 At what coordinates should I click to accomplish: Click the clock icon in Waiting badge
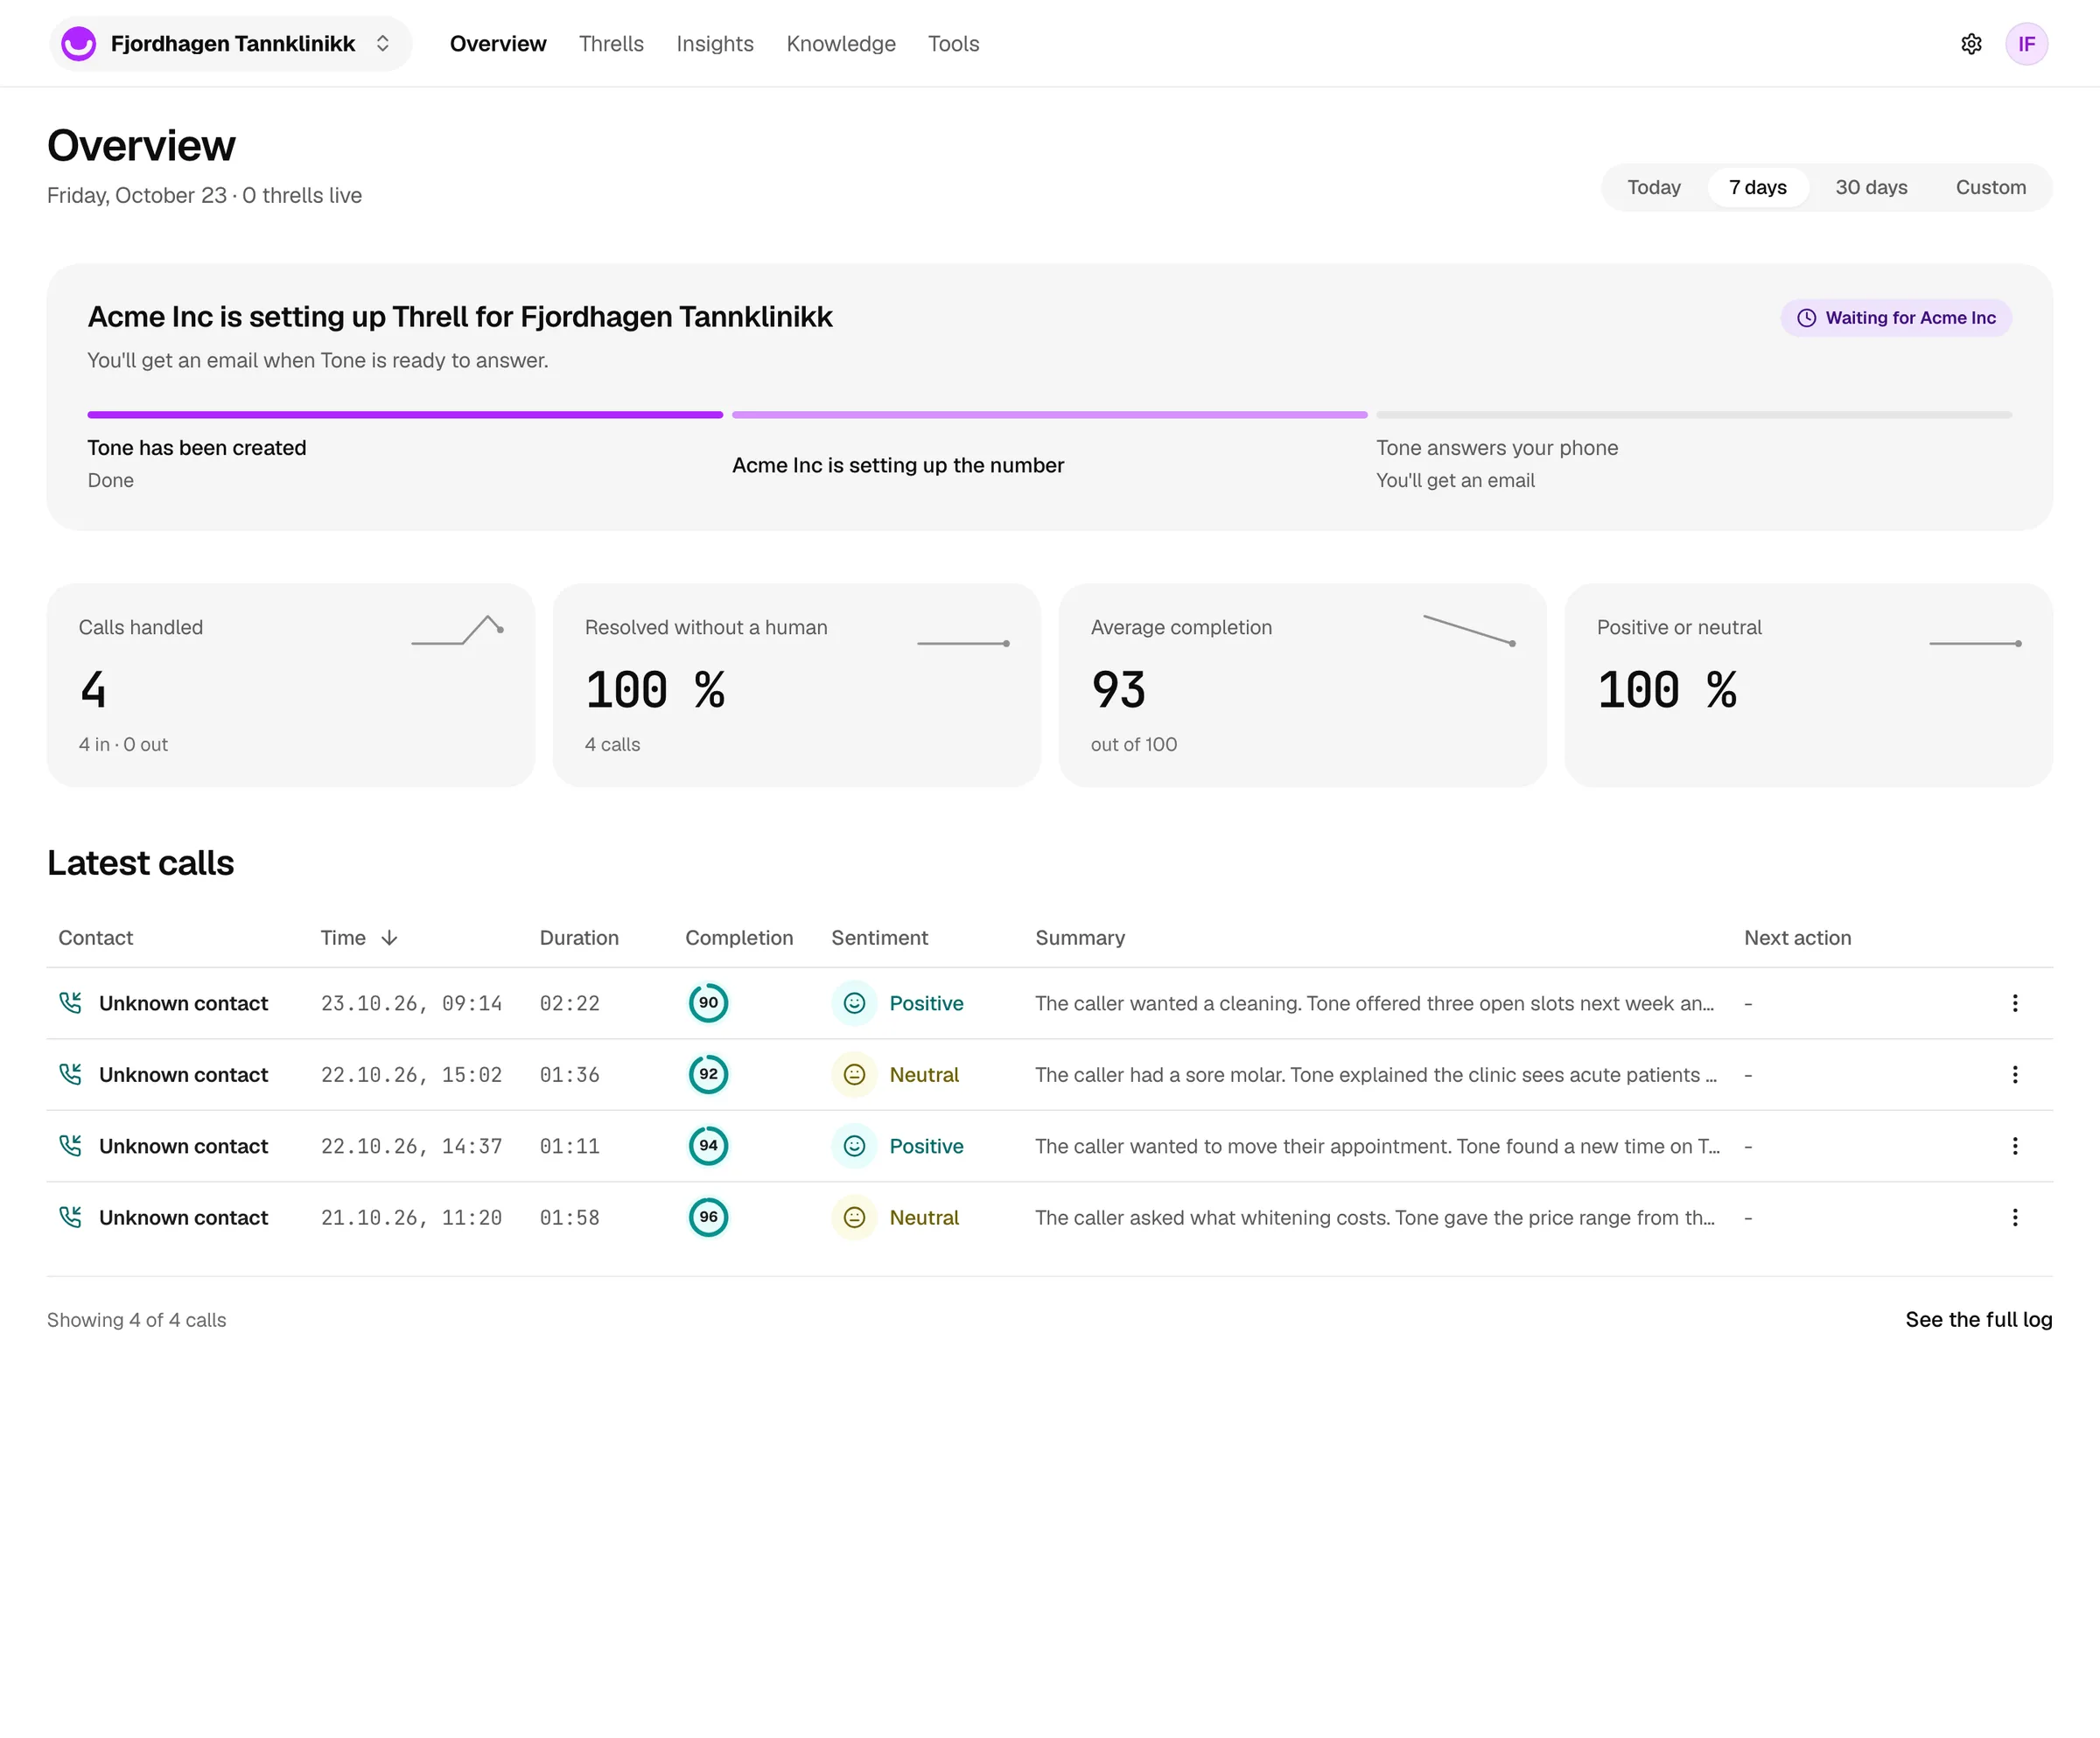point(1806,318)
